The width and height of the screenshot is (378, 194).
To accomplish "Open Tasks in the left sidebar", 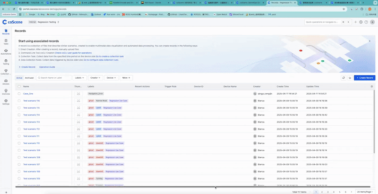I will [x=6, y=41].
